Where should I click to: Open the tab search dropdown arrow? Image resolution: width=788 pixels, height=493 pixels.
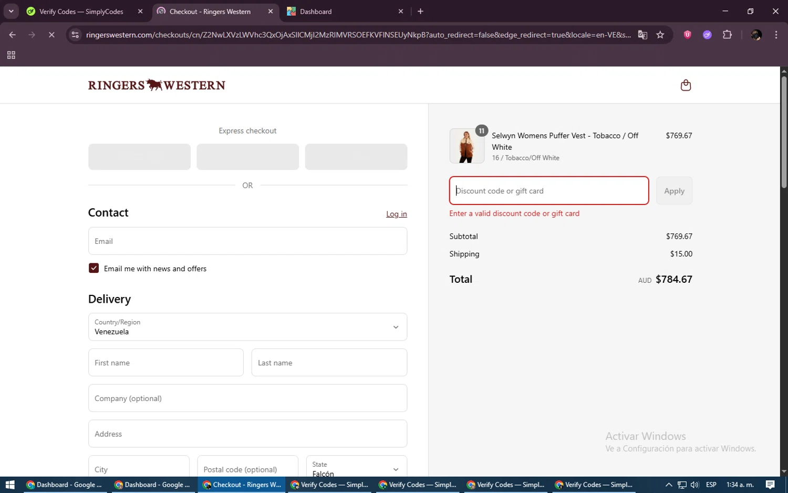coord(11,11)
